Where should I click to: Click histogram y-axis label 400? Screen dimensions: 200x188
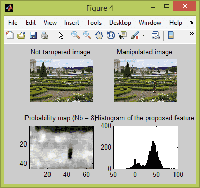click(x=106, y=126)
